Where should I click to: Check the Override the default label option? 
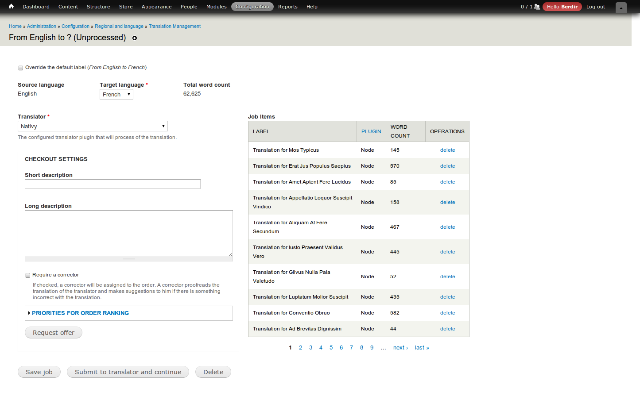click(20, 68)
